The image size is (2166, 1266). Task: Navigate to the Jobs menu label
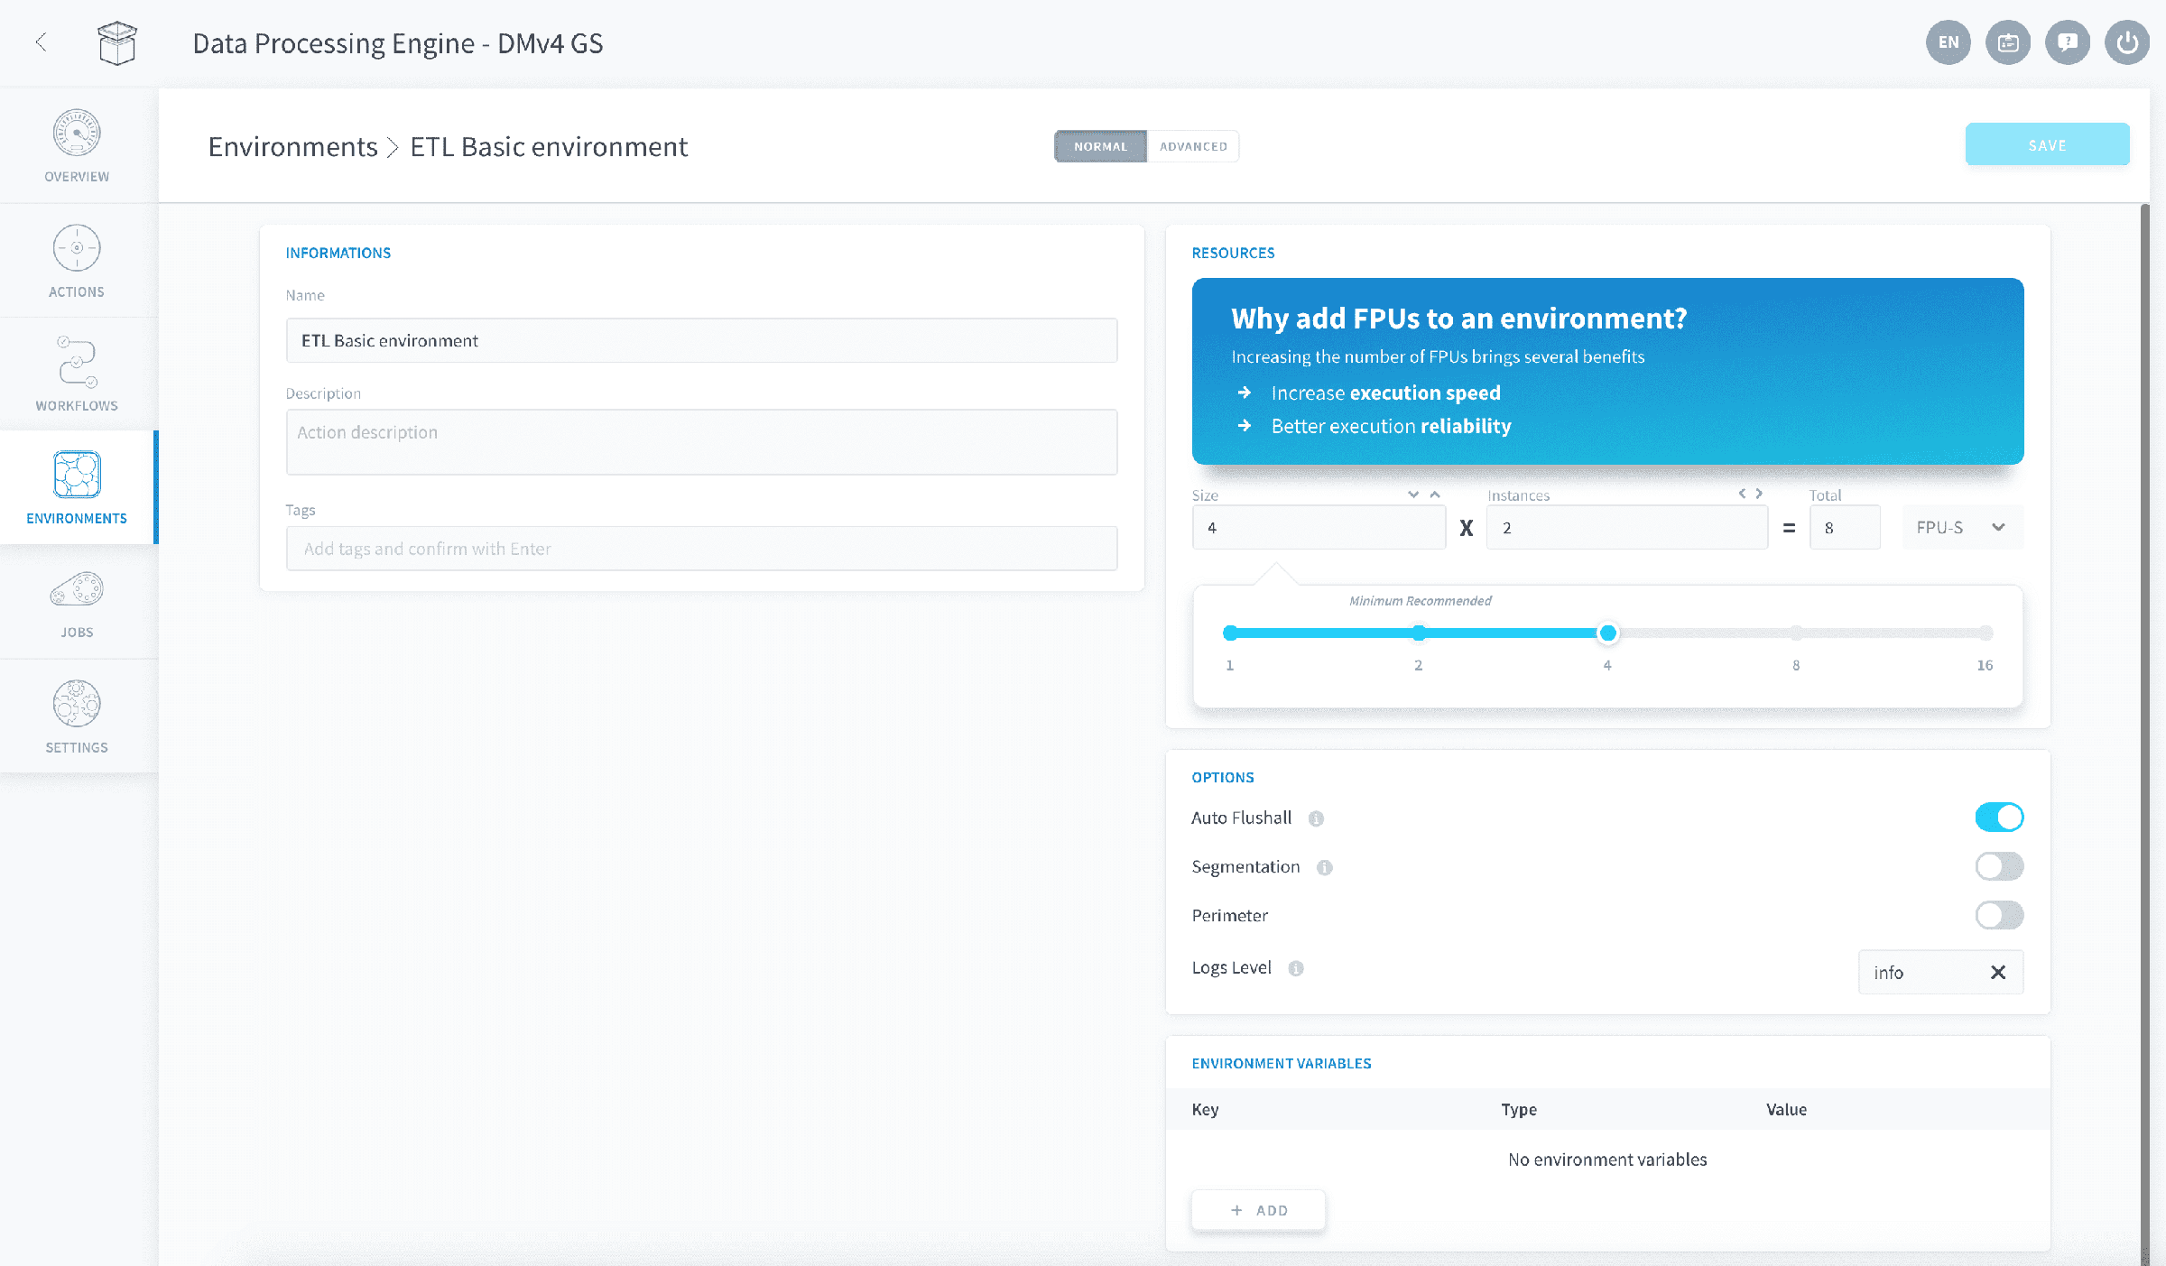coord(77,633)
